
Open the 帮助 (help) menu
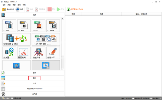tap(24, 5)
